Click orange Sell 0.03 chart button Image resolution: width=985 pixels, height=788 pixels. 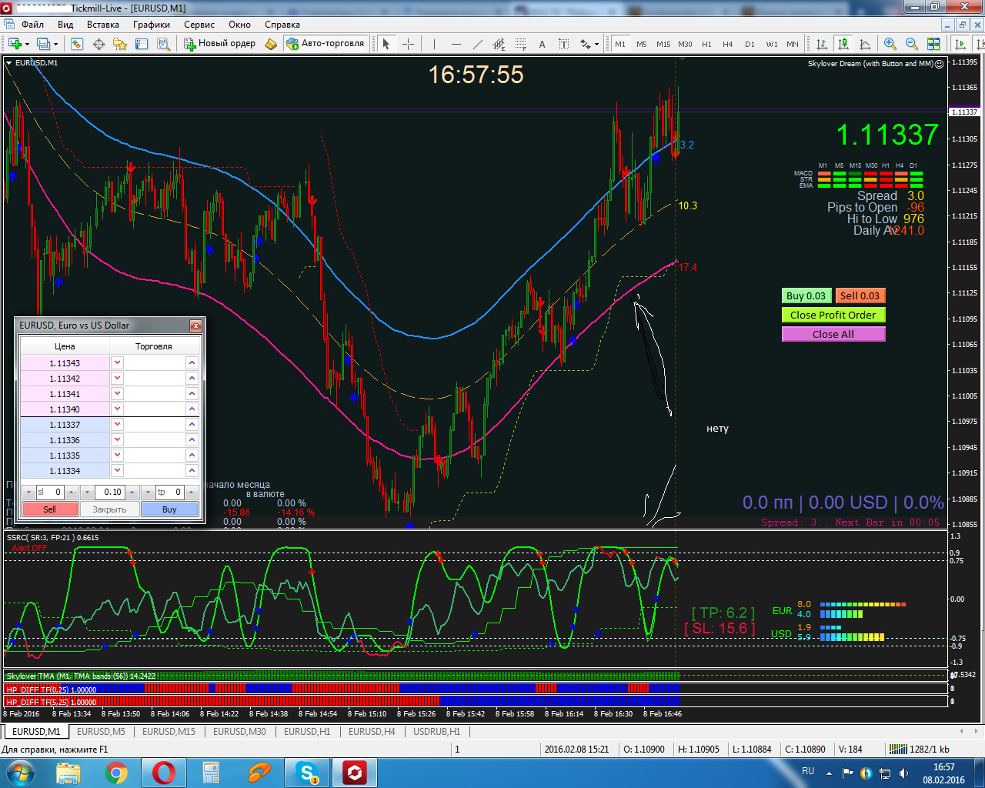[860, 295]
